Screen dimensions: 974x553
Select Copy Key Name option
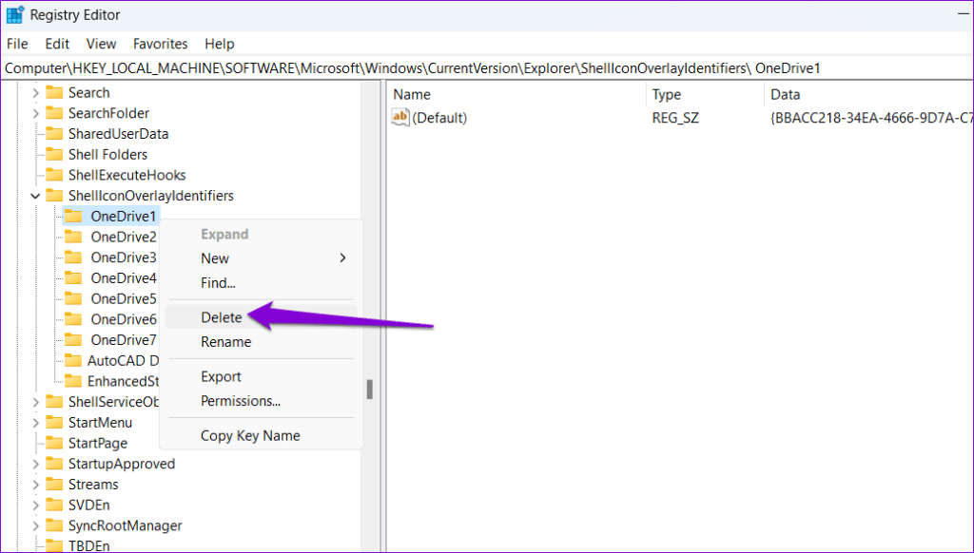click(x=262, y=436)
